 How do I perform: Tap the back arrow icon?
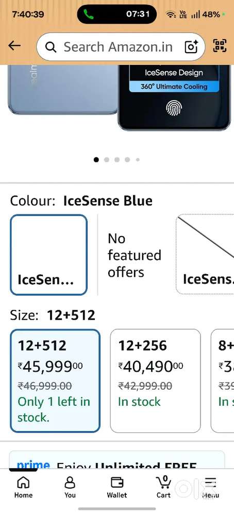pos(14,46)
